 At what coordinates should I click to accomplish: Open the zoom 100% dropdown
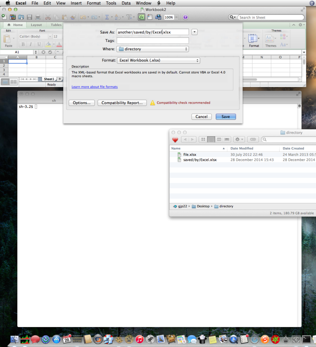click(176, 17)
